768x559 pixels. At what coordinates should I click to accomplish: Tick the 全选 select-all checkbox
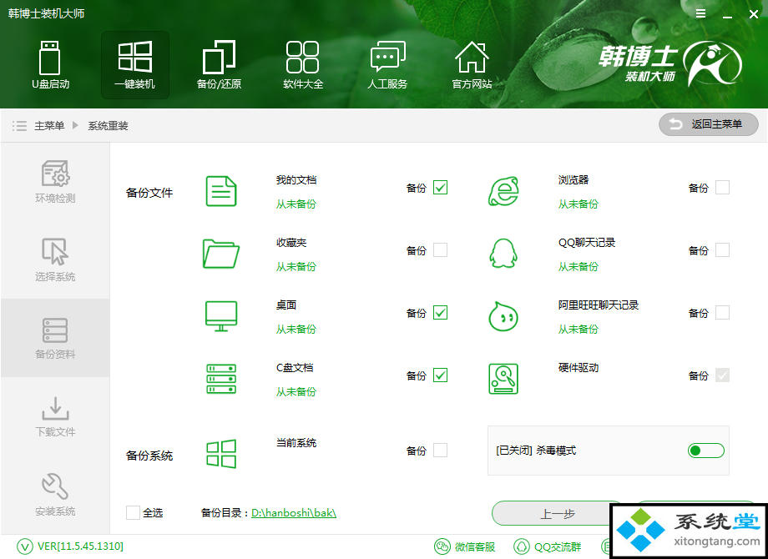pos(133,512)
